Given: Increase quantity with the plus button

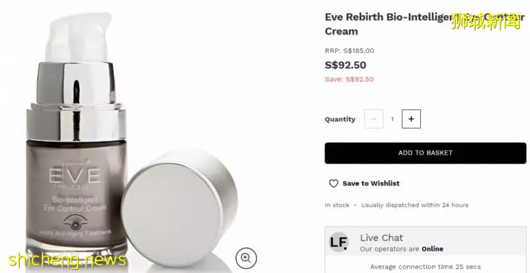Looking at the screenshot, I should (411, 119).
